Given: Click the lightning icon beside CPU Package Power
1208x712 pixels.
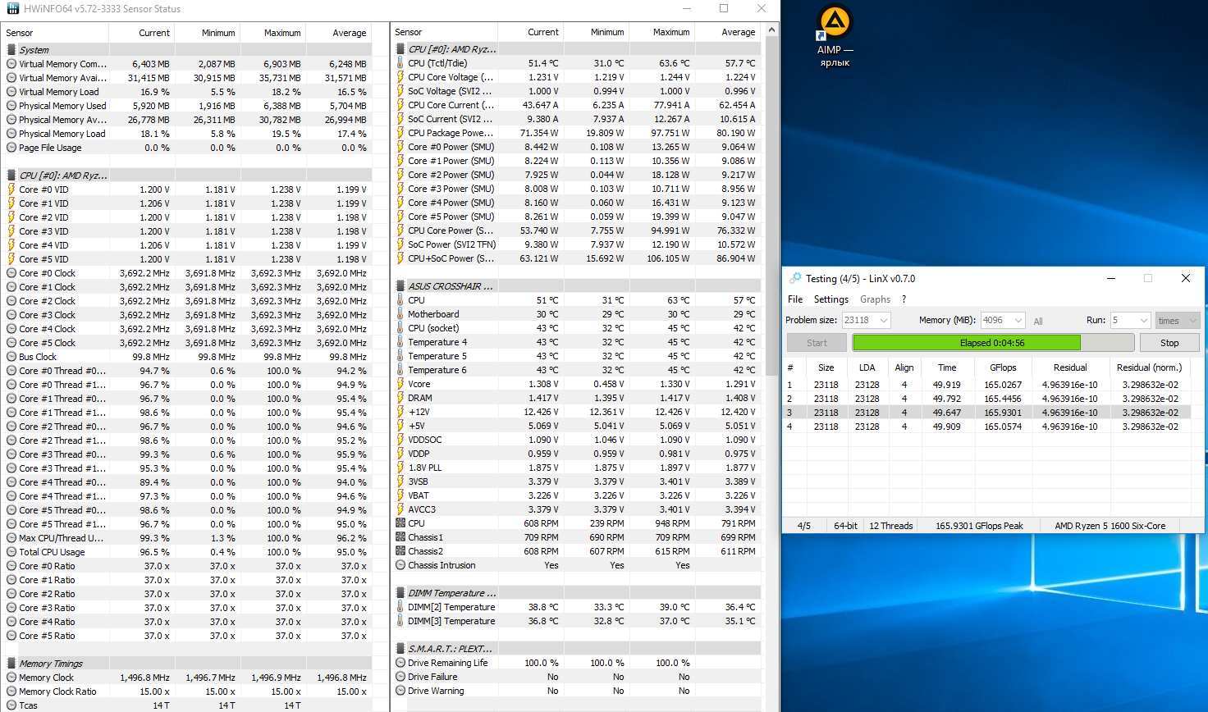Looking at the screenshot, I should click(400, 133).
